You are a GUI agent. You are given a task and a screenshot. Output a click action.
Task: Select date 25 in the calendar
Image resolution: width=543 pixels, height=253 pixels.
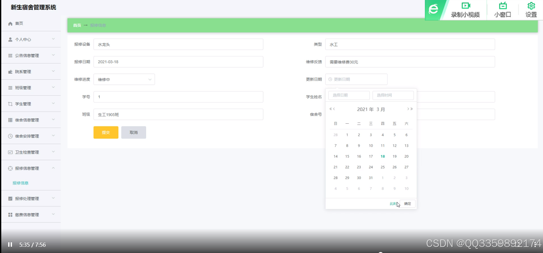click(x=383, y=167)
